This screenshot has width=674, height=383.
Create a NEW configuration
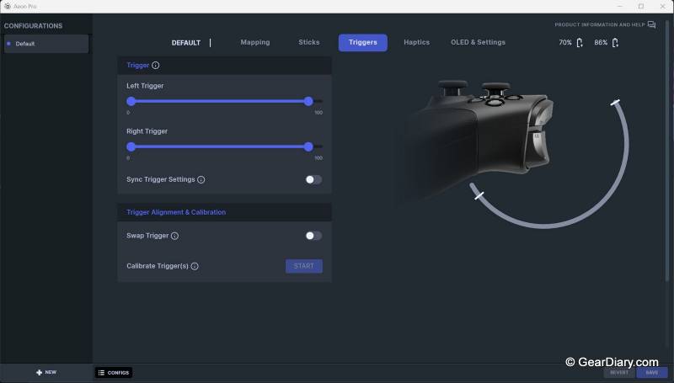[x=46, y=372]
